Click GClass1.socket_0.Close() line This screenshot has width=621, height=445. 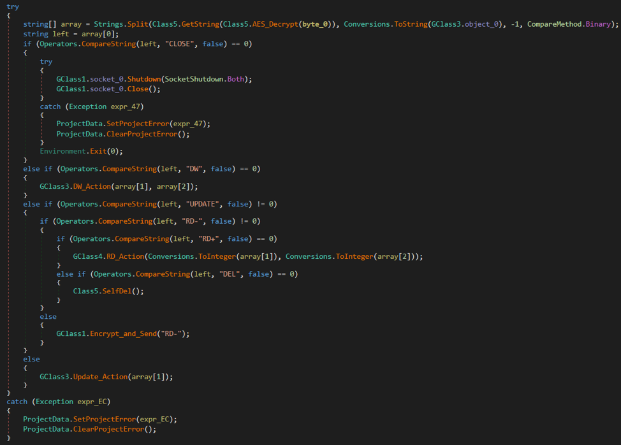click(108, 89)
